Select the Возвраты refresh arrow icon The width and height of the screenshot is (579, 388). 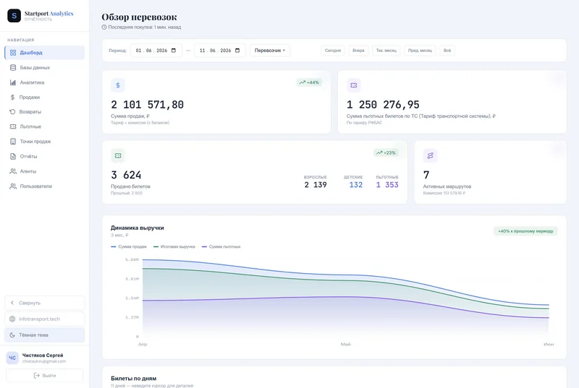pos(12,112)
